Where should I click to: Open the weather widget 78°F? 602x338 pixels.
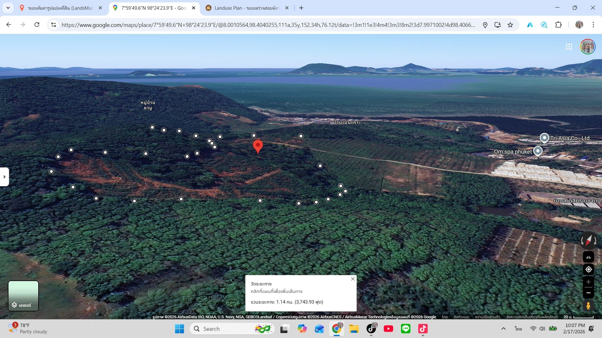(28, 329)
